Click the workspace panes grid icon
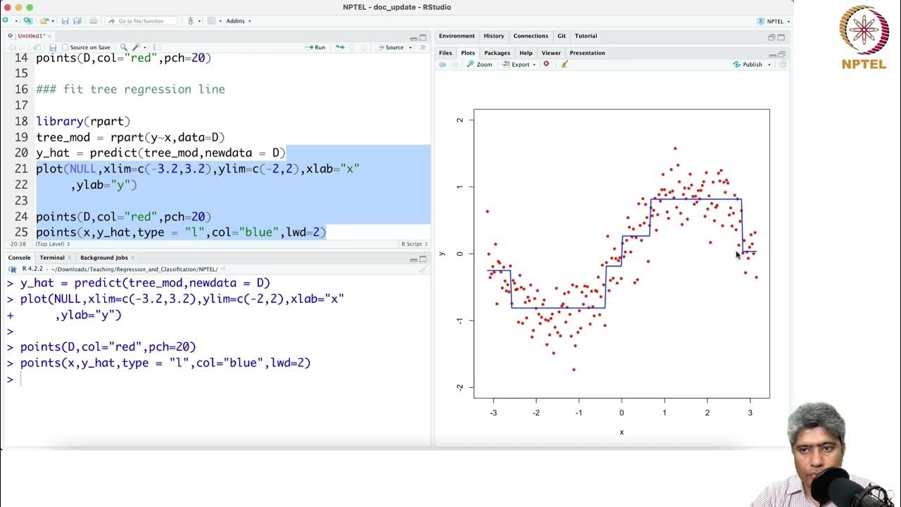The width and height of the screenshot is (901, 507). pos(211,21)
